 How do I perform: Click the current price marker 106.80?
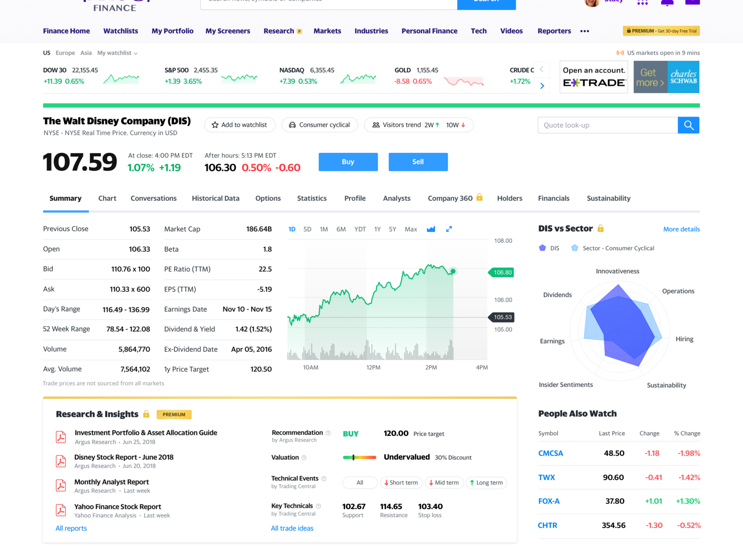point(501,272)
